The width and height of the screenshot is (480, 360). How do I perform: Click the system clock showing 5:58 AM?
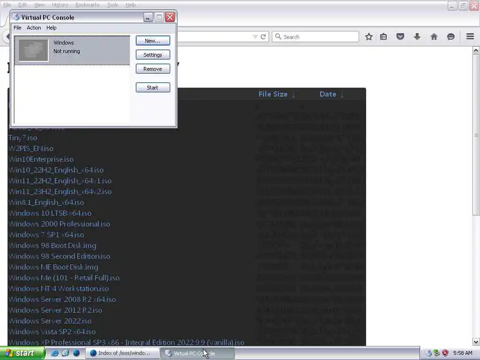(463, 353)
